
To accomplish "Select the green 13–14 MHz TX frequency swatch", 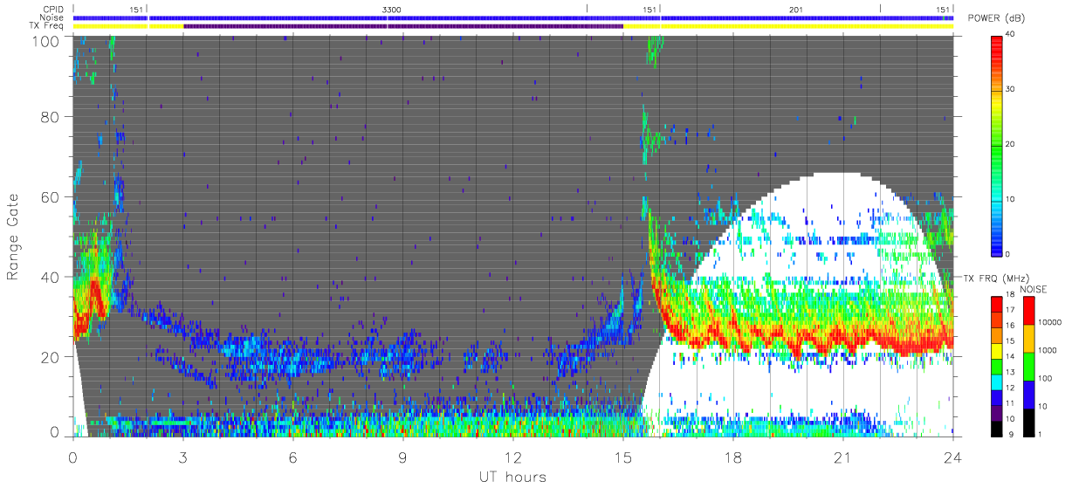I will [996, 365].
